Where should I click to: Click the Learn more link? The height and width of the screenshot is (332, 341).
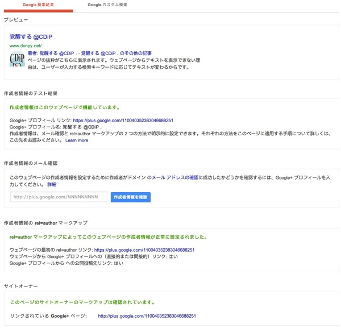click(77, 140)
